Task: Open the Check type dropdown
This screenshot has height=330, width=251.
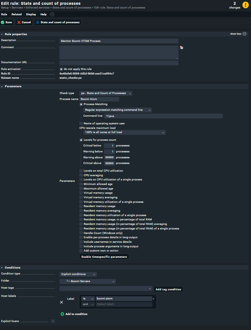Action: coord(106,93)
